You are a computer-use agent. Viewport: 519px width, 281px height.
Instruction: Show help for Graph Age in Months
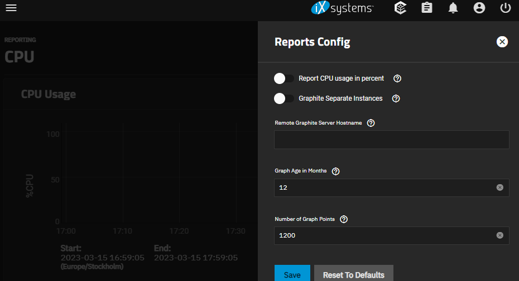pyautogui.click(x=335, y=171)
